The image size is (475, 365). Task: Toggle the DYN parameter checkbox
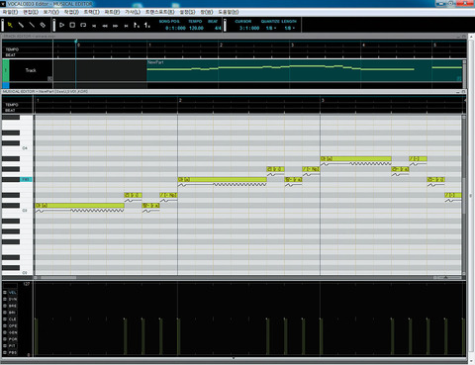(x=5, y=299)
